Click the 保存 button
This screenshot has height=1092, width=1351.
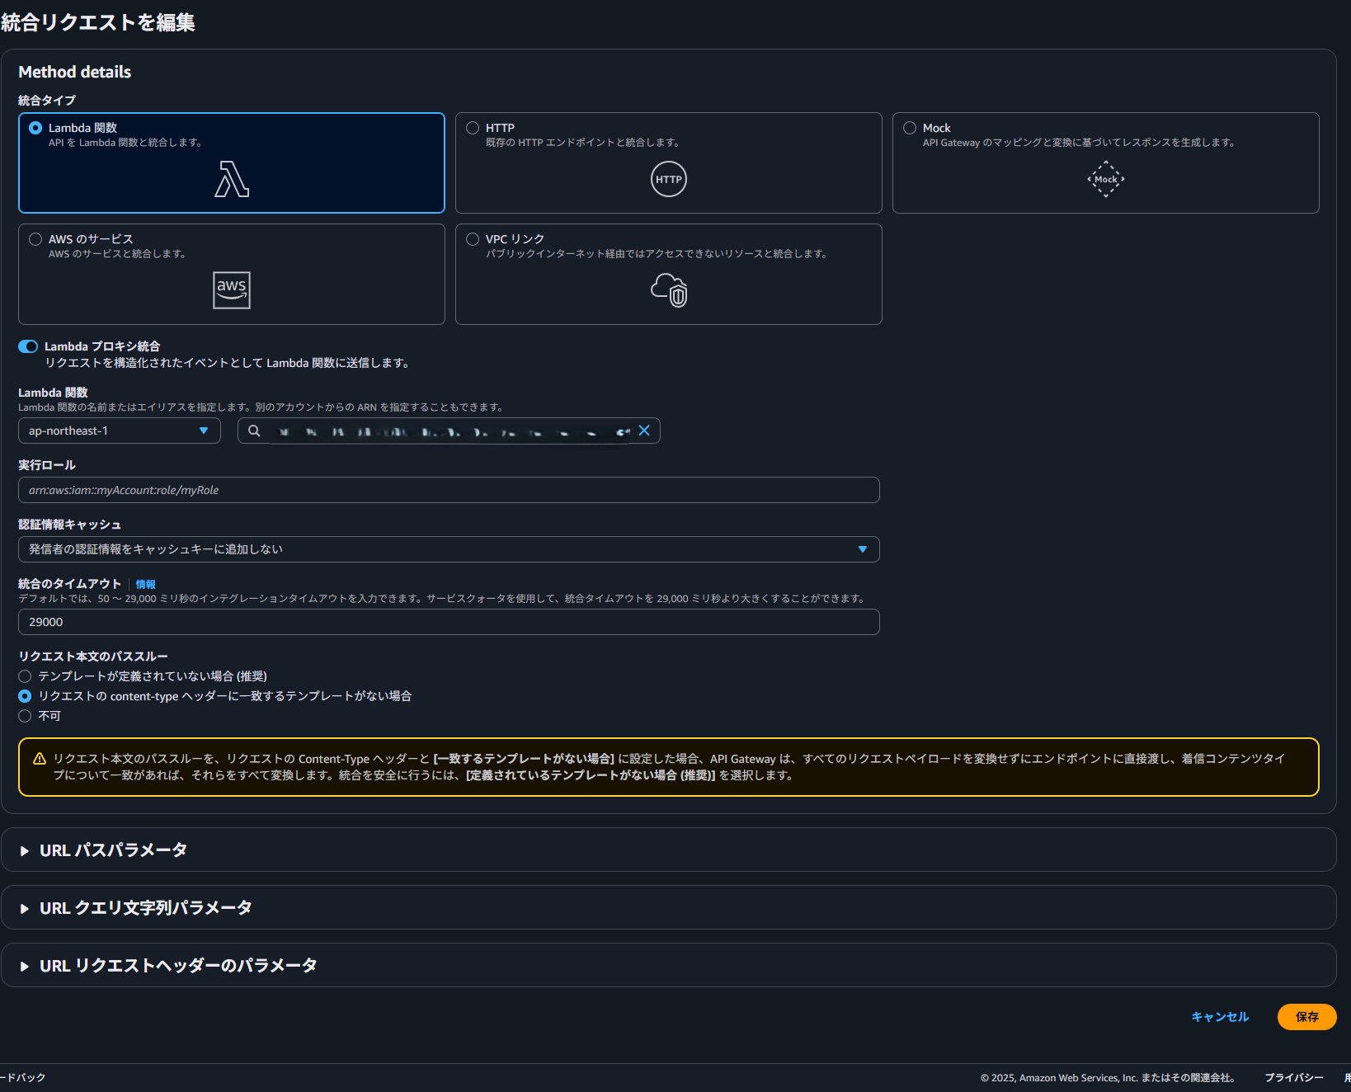(x=1307, y=1017)
